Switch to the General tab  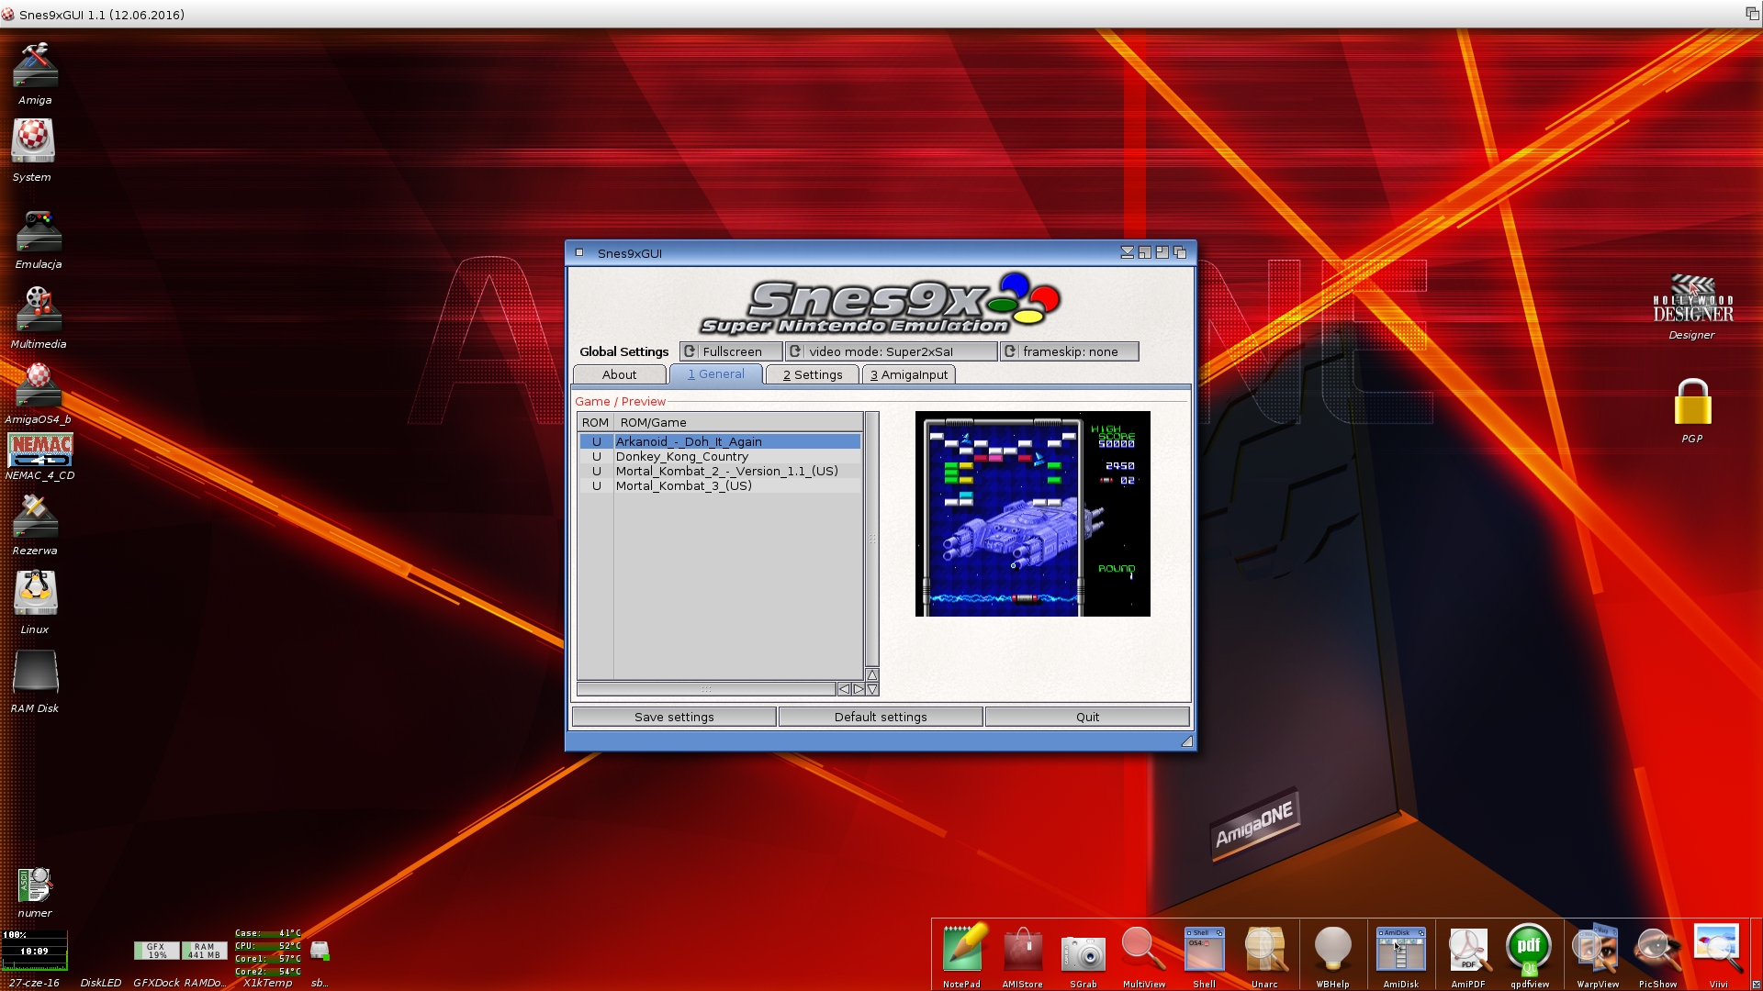(716, 374)
